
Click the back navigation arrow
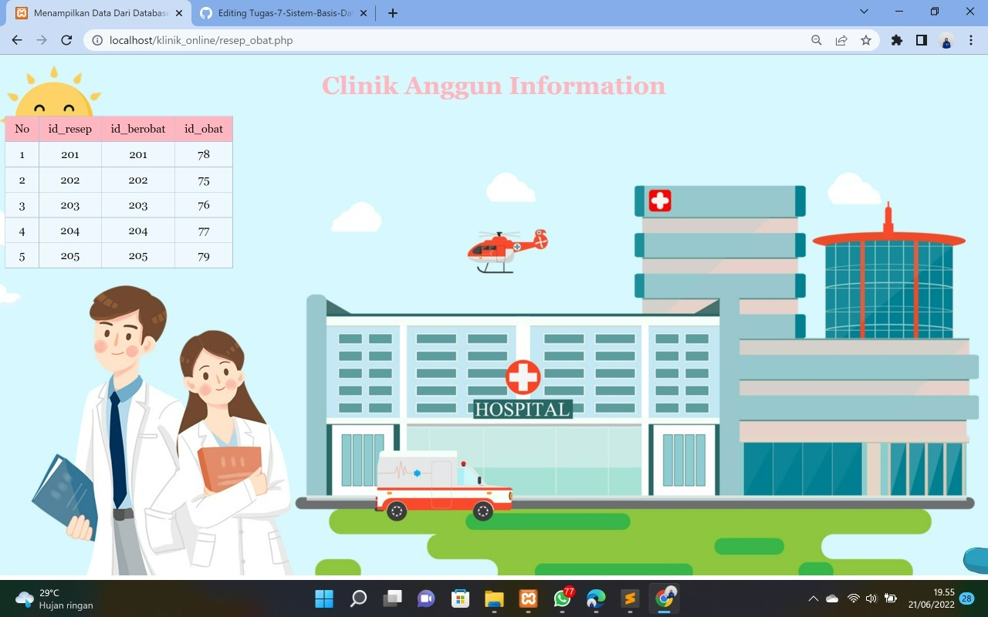16,40
